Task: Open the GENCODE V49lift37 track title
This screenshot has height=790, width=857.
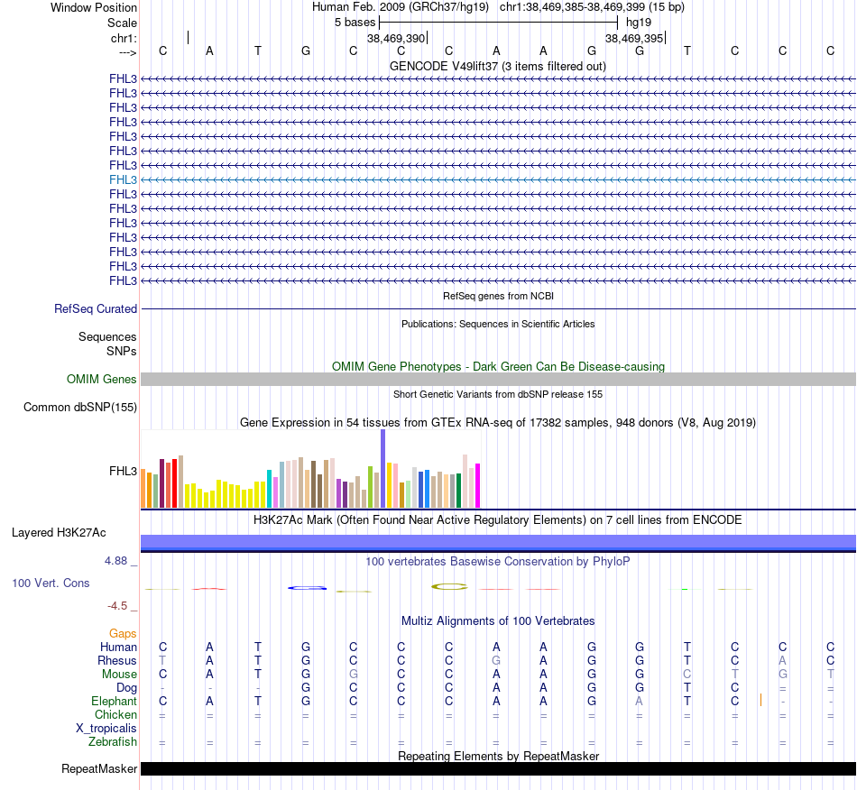Action: (497, 66)
